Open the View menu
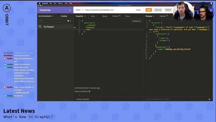The image size is (216, 122). point(55,3)
